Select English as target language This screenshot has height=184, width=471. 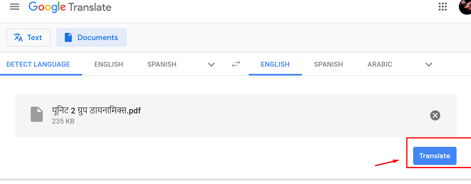tap(275, 64)
